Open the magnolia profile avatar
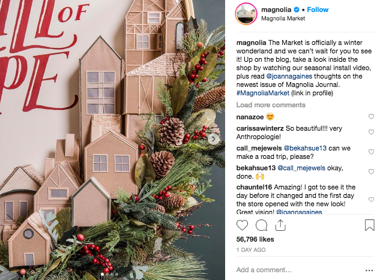383x280 pixels. point(246,14)
